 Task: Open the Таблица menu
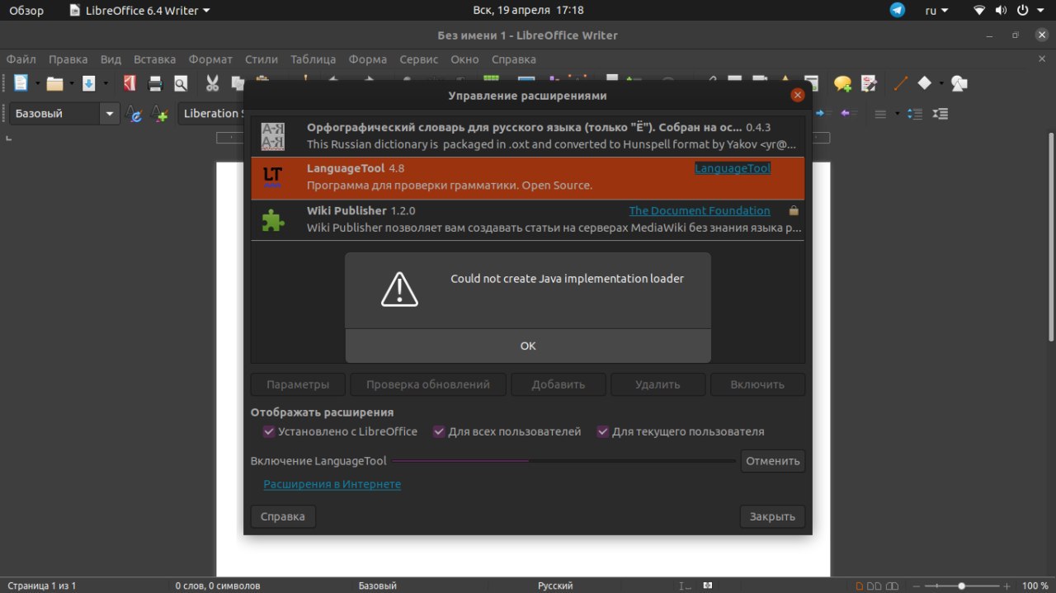(313, 59)
